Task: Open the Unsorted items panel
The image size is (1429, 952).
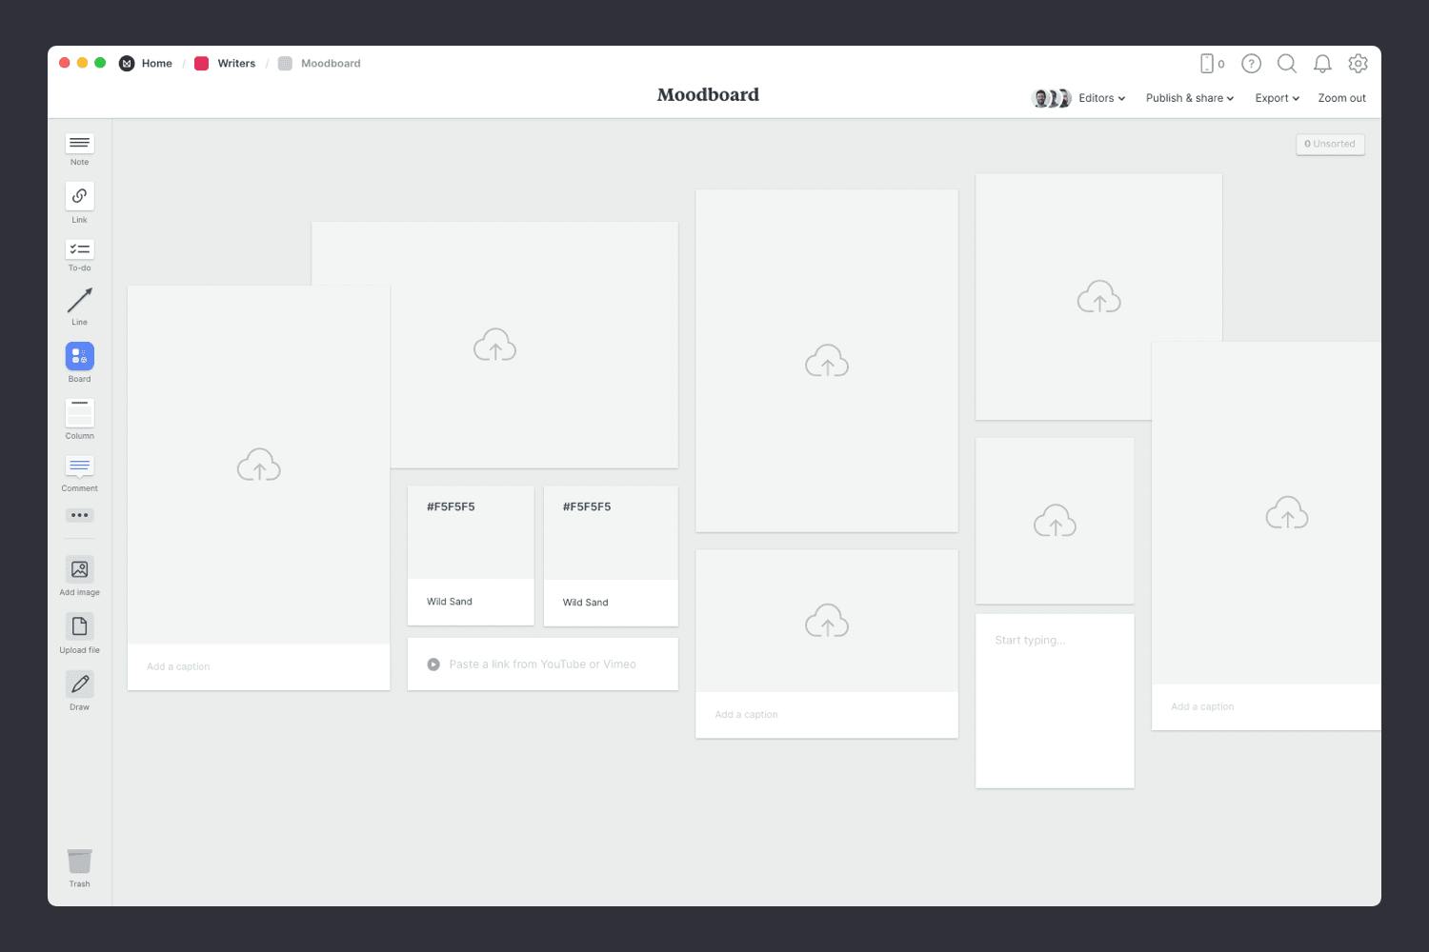Action: coord(1330,144)
